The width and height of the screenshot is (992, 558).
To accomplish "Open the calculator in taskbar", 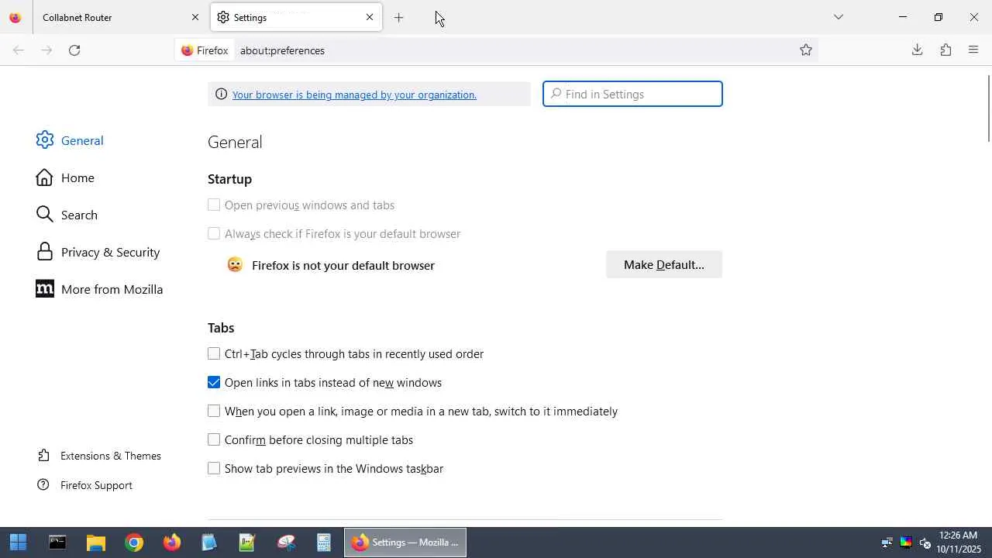I will point(324,542).
